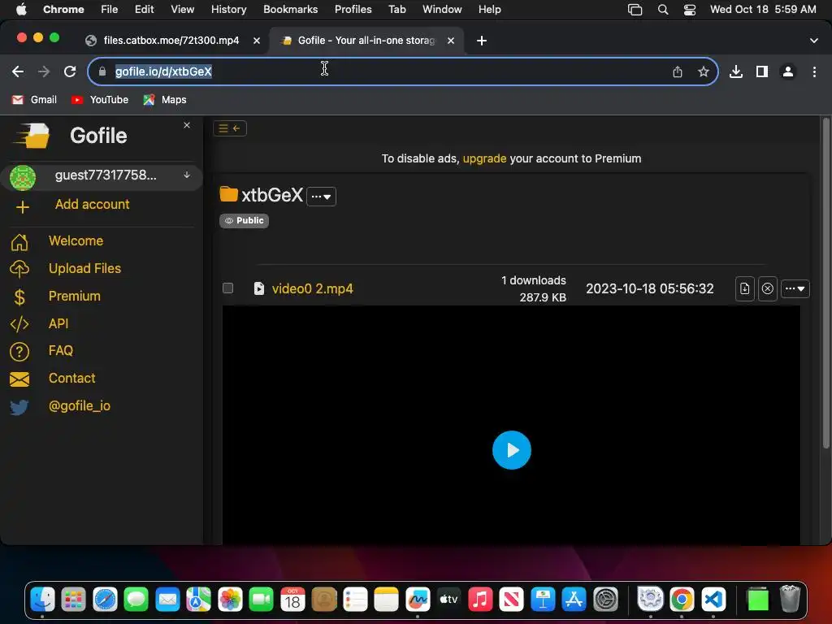Click the Public visibility badge

pyautogui.click(x=244, y=221)
